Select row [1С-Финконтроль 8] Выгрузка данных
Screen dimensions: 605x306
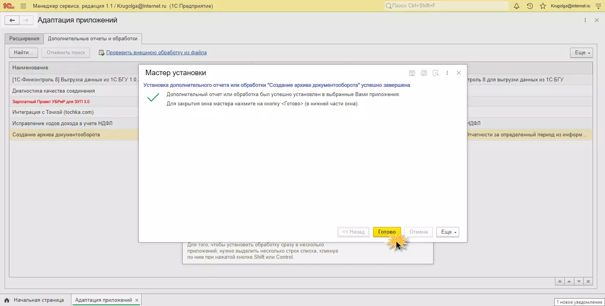74,80
